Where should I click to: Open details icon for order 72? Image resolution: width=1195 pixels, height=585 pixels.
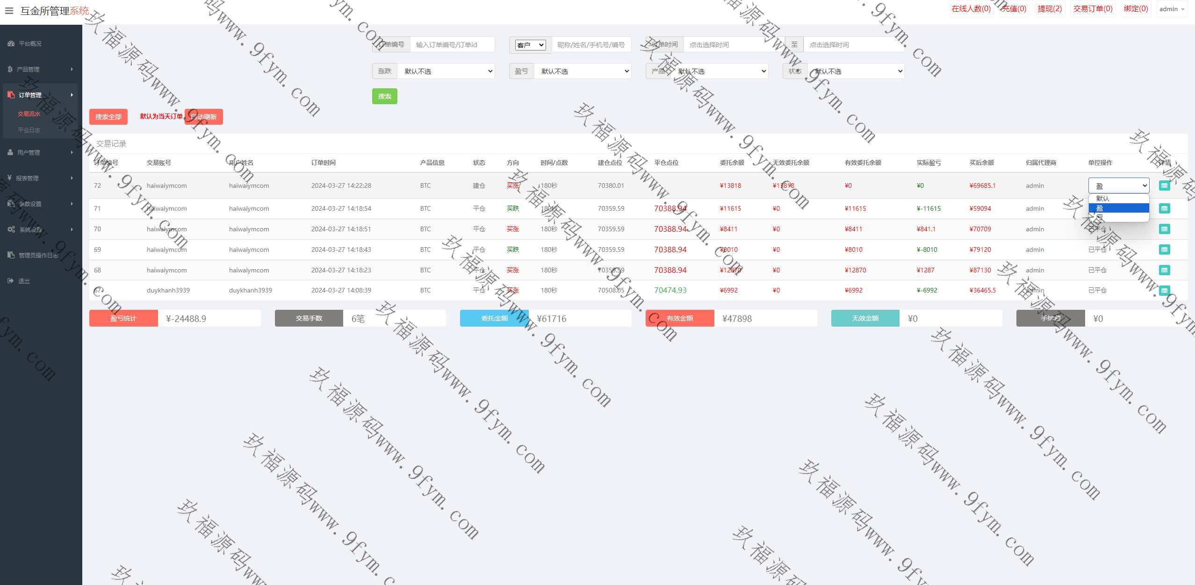(x=1164, y=185)
